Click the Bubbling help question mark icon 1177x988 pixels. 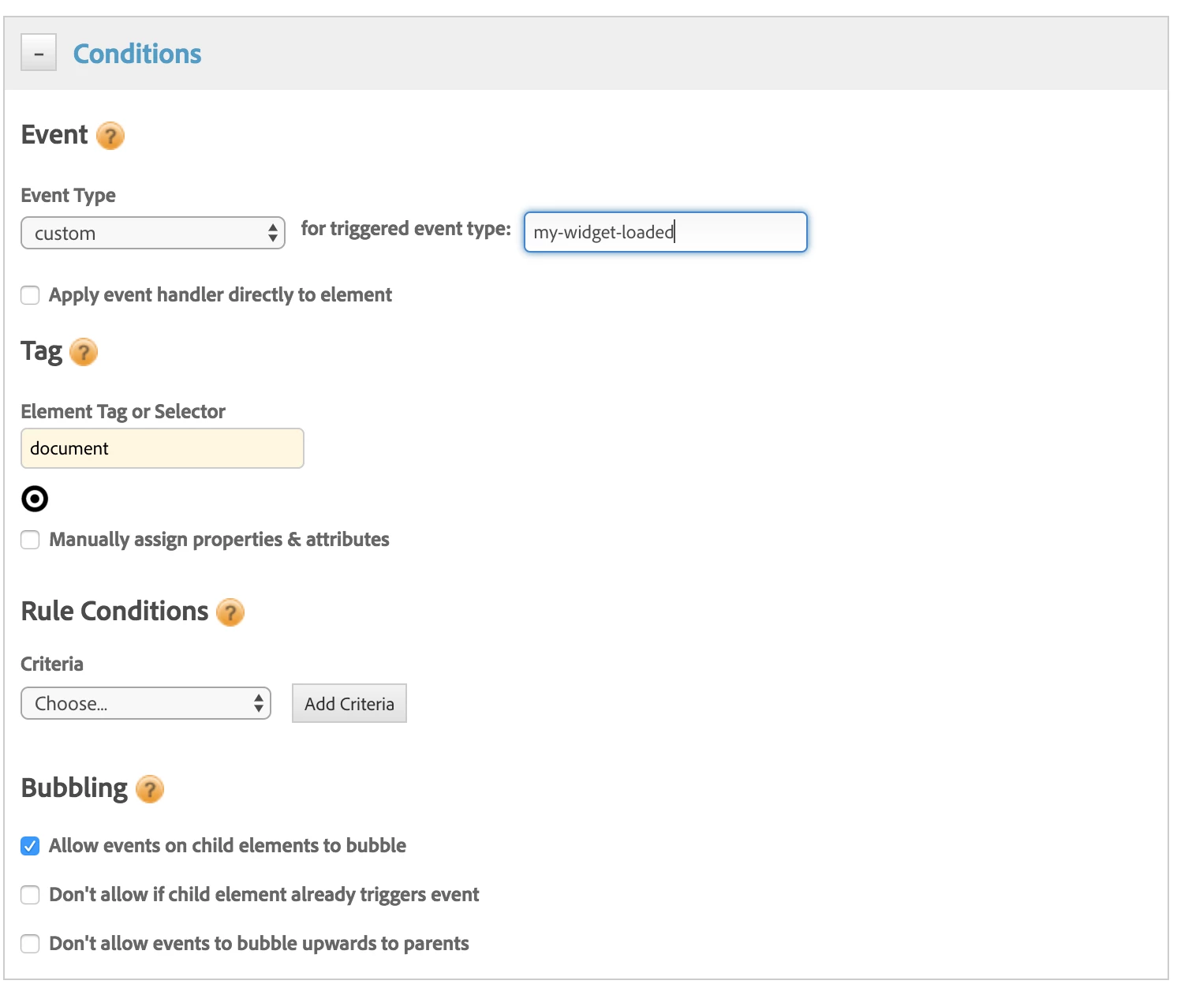tap(150, 789)
